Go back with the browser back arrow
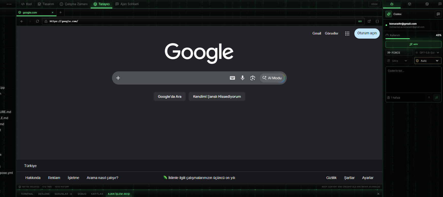Viewport: 443px width, 197px height. pos(22,21)
